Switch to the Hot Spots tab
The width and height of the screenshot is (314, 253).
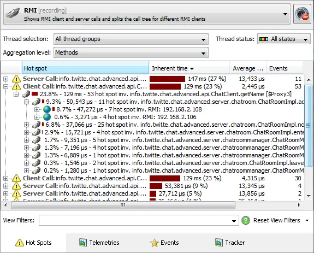coord(33,243)
